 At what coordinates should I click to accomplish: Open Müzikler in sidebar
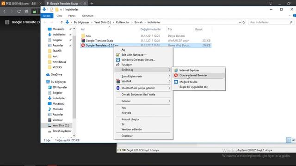tap(57, 109)
